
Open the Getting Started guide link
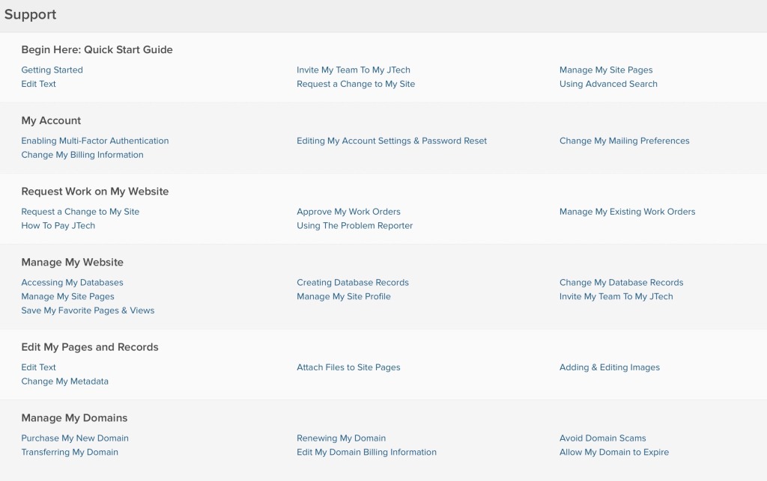point(52,70)
